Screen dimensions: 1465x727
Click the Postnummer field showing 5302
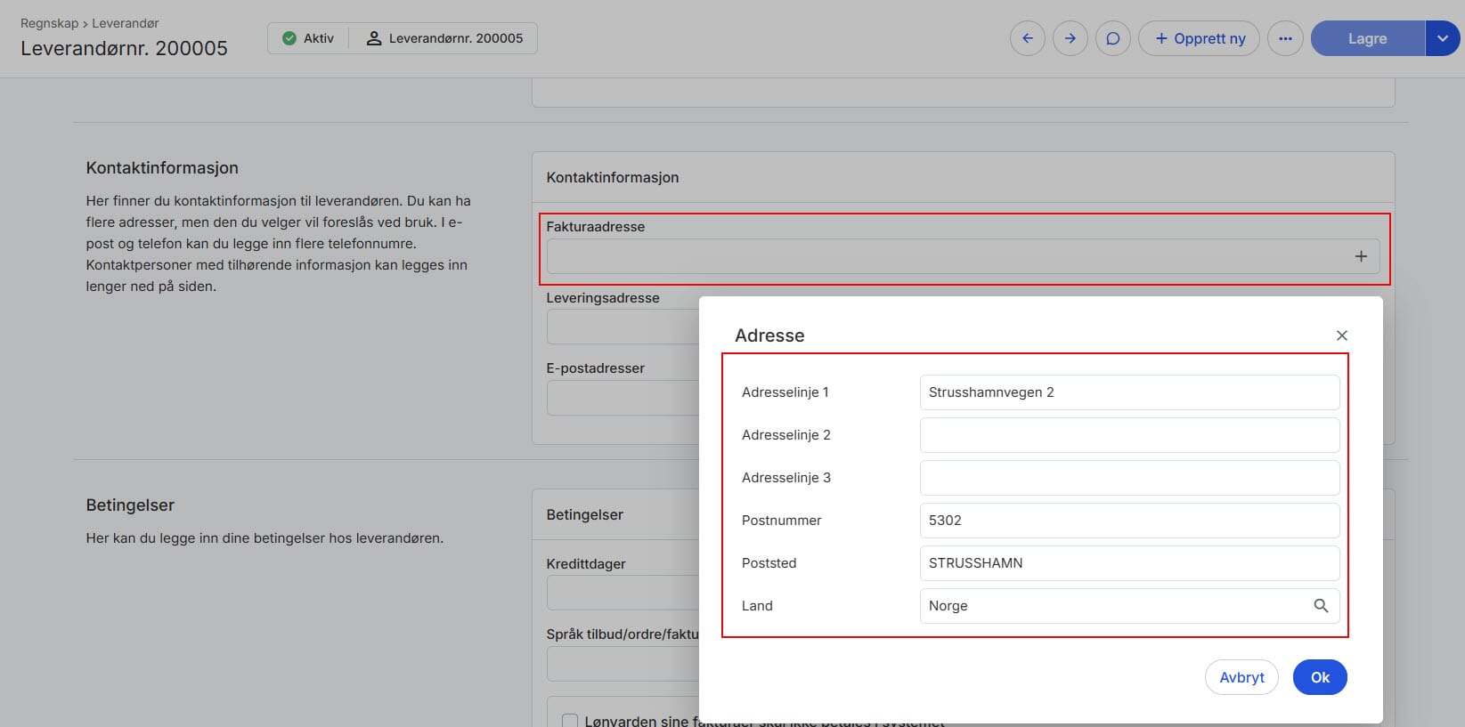1129,521
